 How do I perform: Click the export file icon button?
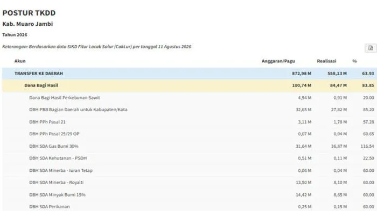(371, 48)
